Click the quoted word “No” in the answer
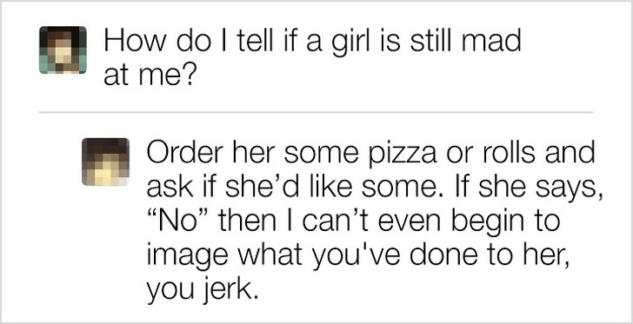633x324 pixels. tap(179, 221)
